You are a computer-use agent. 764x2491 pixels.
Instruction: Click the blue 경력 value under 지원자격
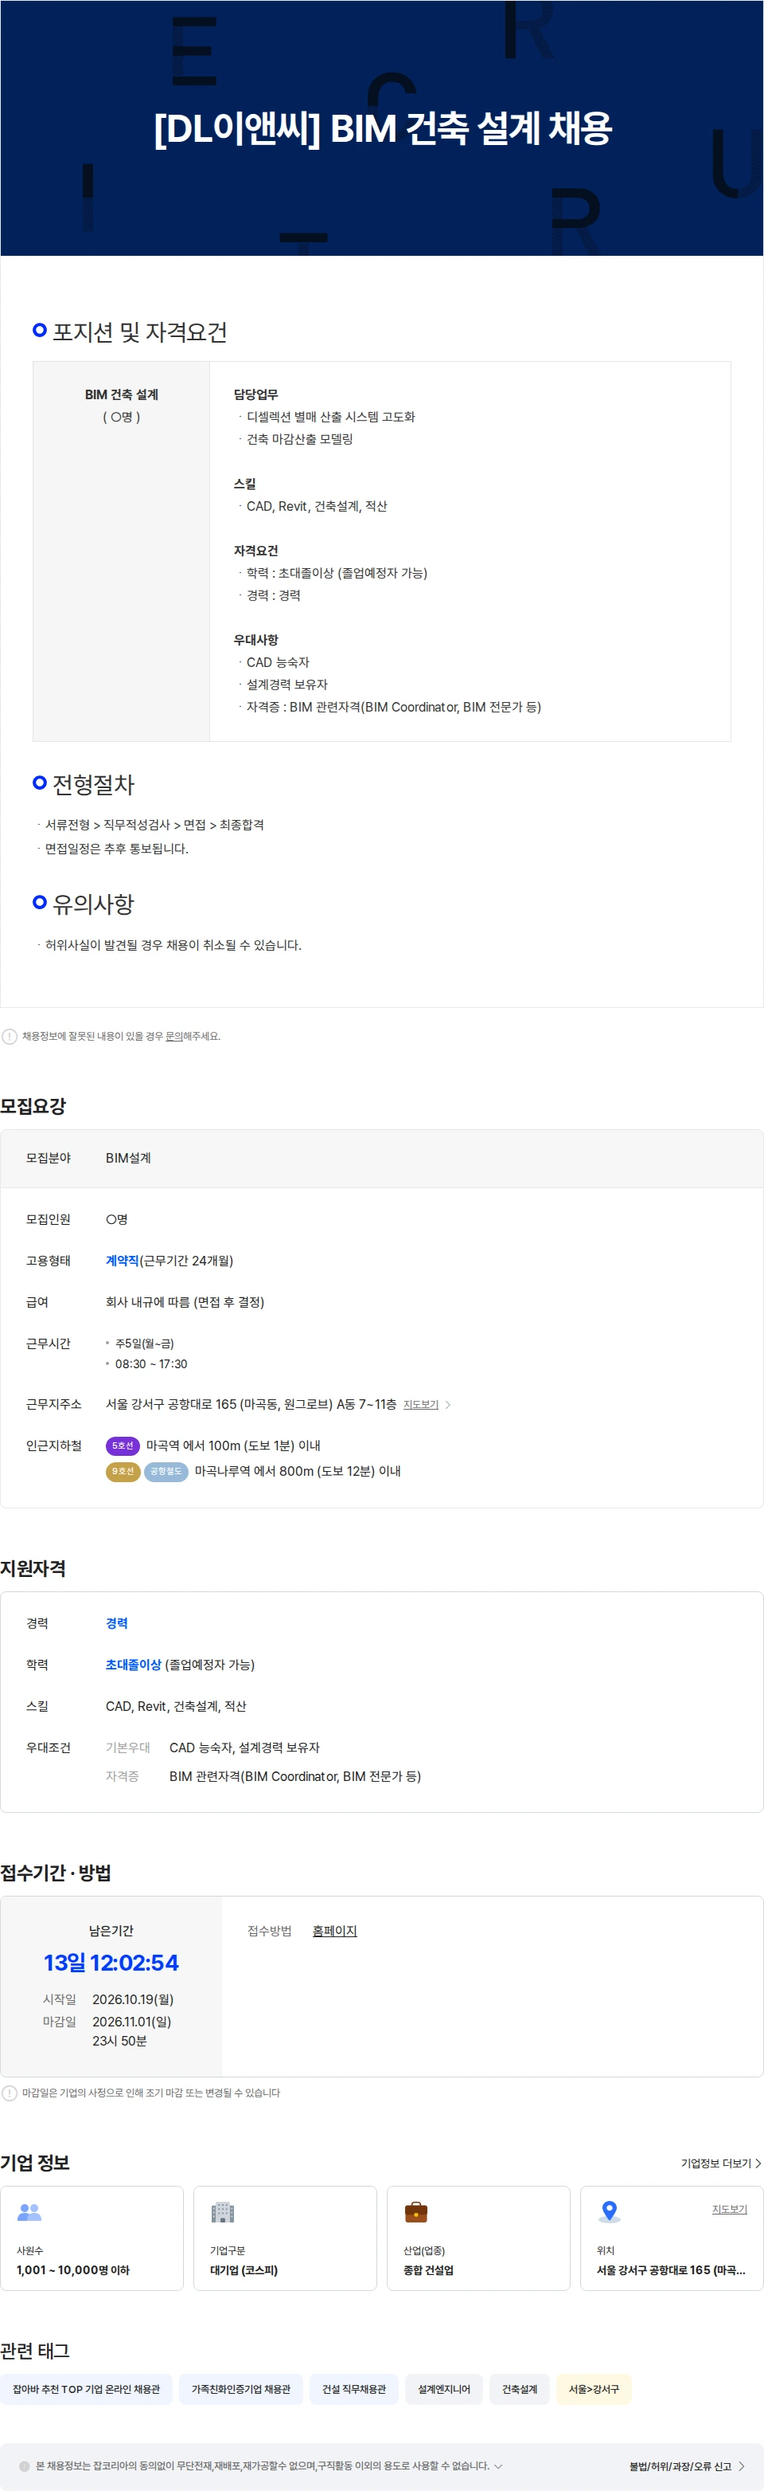click(x=117, y=1622)
